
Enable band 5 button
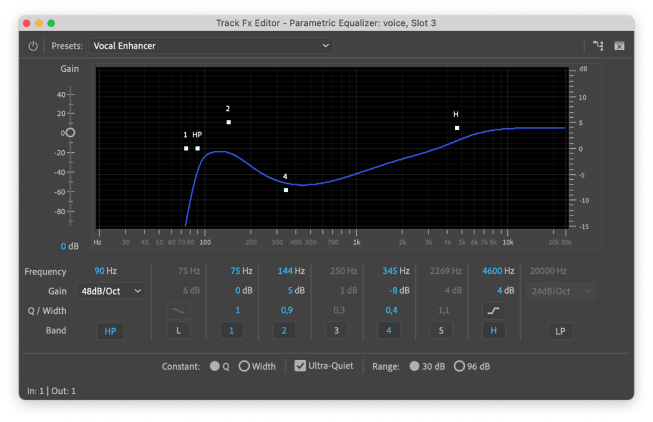pos(441,331)
